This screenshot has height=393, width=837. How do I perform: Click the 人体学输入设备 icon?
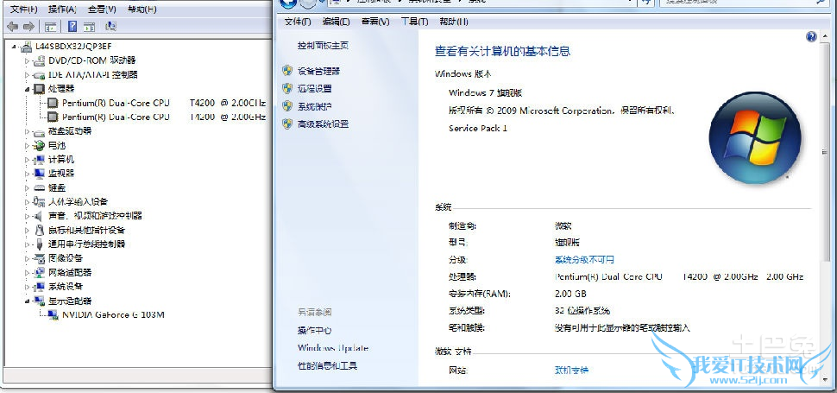coord(39,201)
